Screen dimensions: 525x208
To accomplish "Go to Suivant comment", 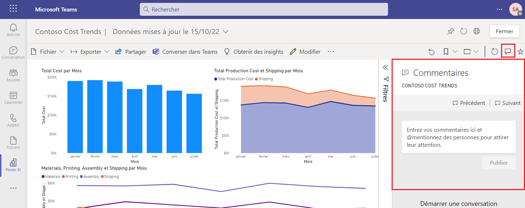I will [x=507, y=103].
